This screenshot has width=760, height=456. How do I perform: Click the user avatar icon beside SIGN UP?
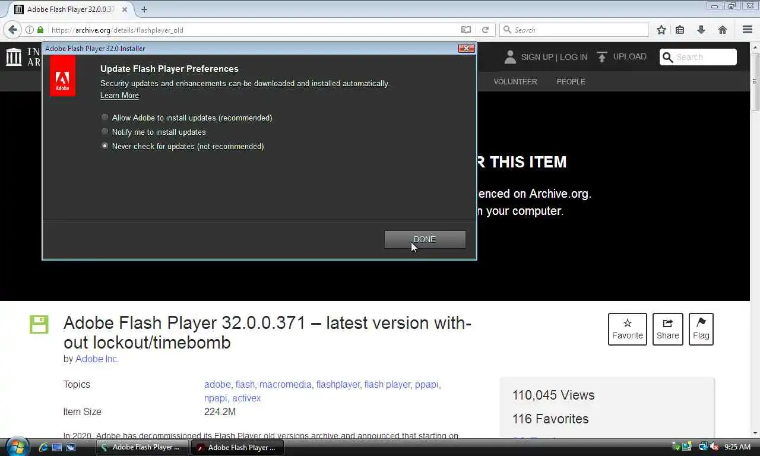point(510,57)
